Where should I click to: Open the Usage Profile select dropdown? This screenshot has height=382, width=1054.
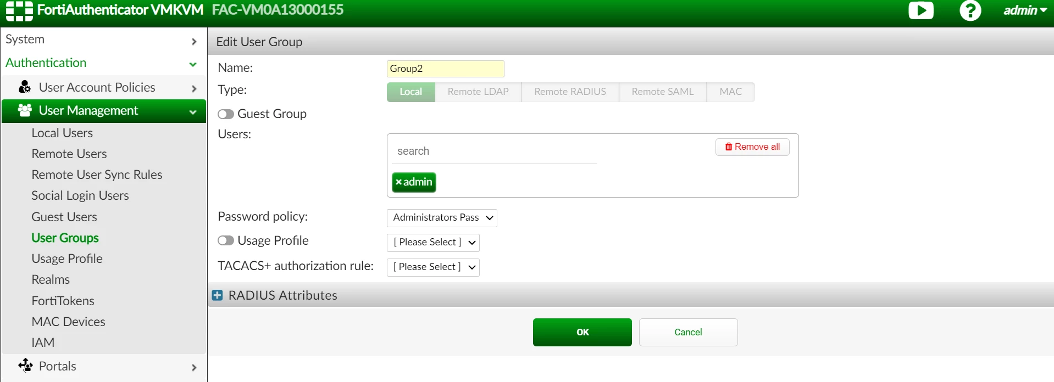pos(433,243)
